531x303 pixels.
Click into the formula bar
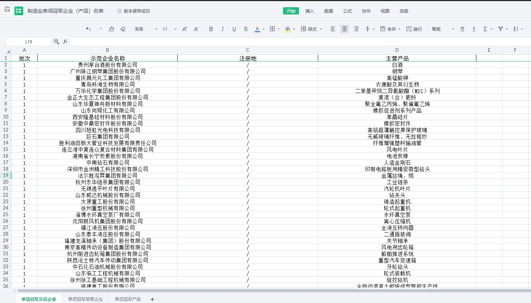[x=300, y=42]
